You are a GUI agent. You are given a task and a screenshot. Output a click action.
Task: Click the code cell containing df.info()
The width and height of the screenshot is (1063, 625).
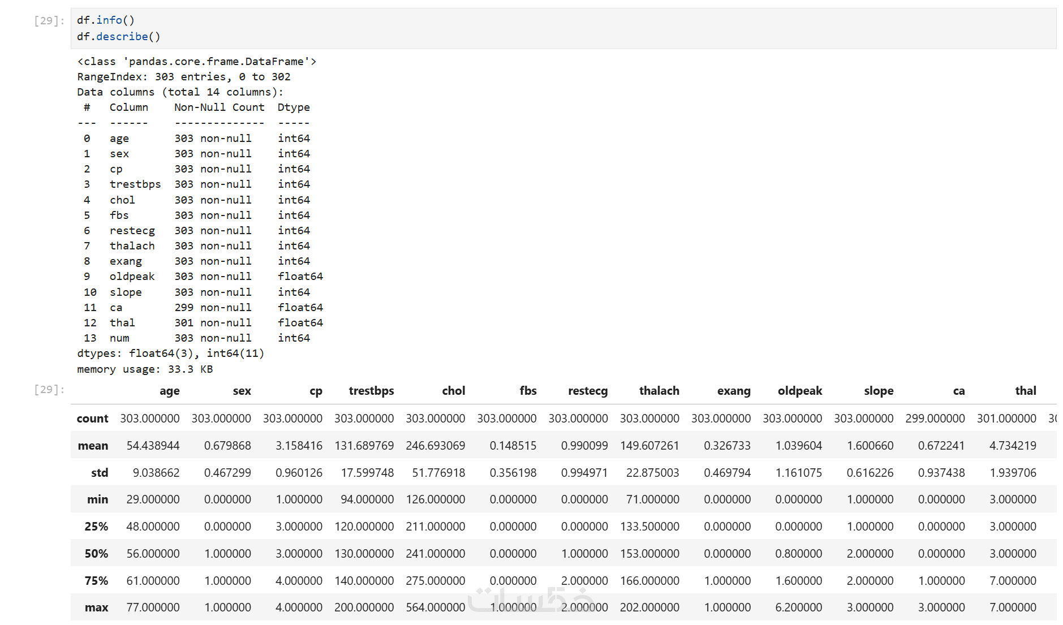click(x=563, y=28)
